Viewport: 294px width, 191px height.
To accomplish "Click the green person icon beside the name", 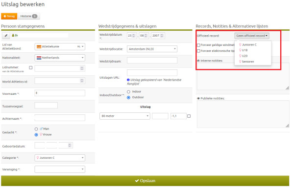I will [x=13, y=35].
